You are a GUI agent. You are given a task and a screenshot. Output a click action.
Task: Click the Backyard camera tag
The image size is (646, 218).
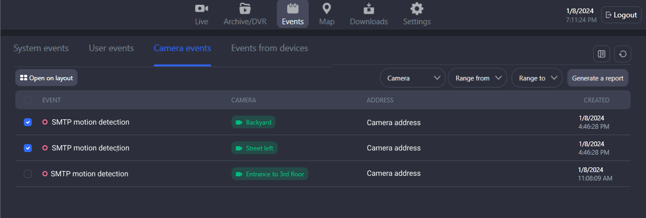(x=253, y=122)
